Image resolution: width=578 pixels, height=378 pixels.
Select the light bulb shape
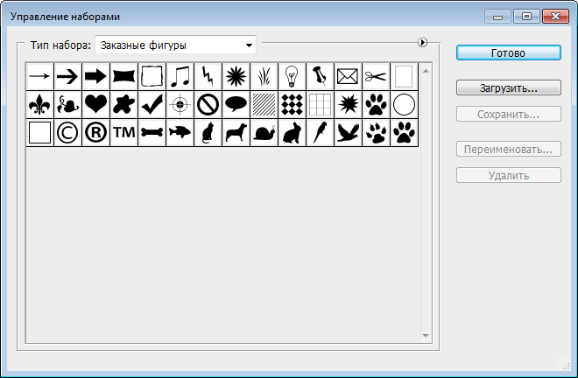pyautogui.click(x=292, y=77)
